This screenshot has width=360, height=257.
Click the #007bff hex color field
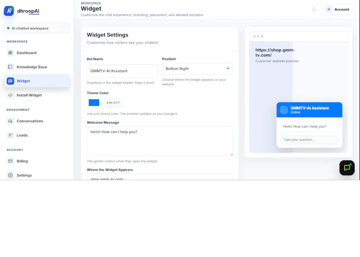pyautogui.click(x=113, y=103)
